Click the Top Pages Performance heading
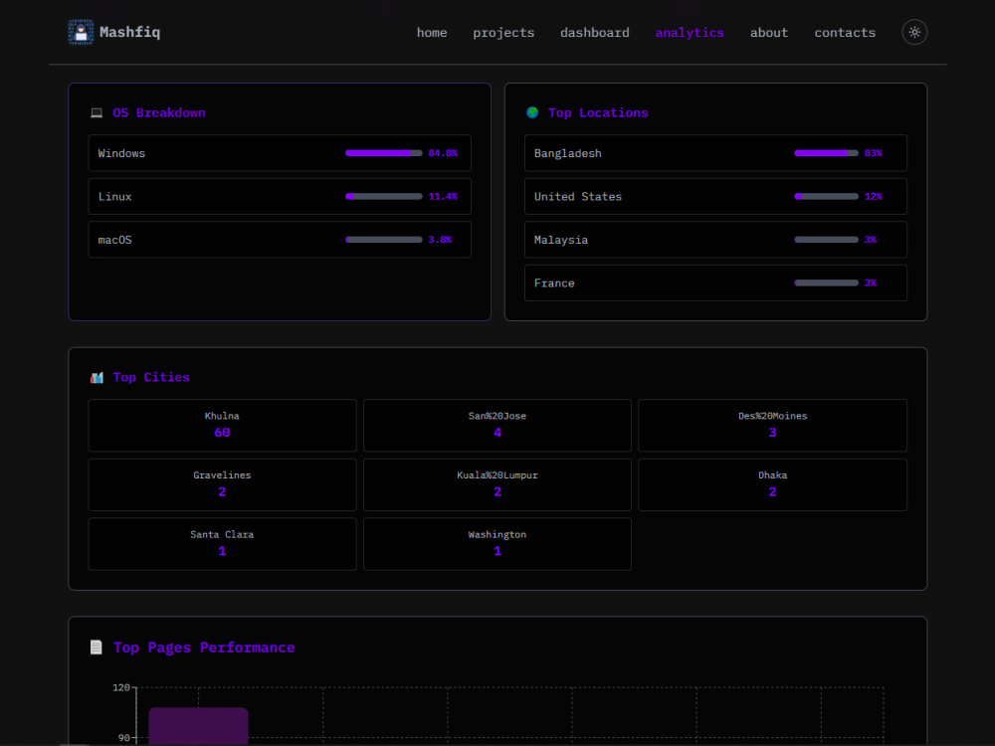The height and width of the screenshot is (746, 995). (204, 648)
